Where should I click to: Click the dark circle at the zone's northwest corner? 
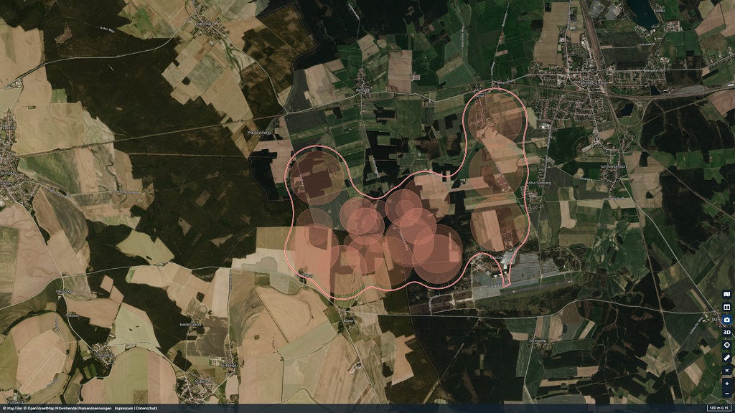[317, 176]
